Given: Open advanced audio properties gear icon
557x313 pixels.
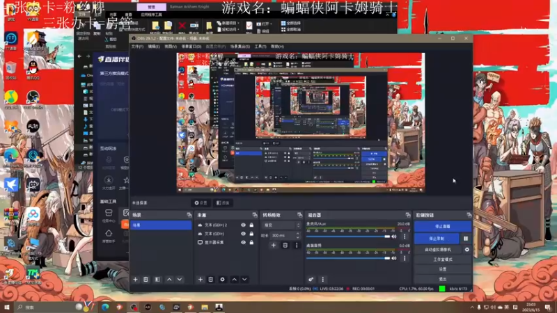Looking at the screenshot, I should (x=311, y=280).
